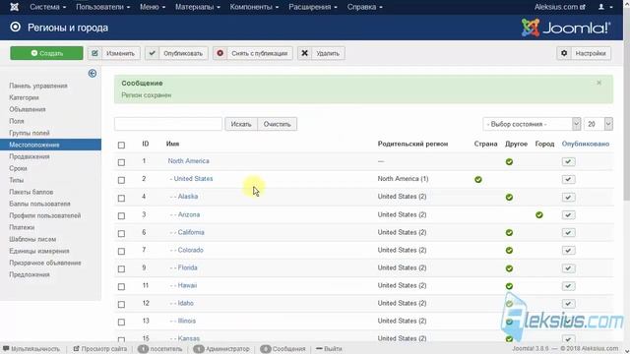Unpublish North America via published checkmark
The width and height of the screenshot is (630, 354).
(568, 161)
